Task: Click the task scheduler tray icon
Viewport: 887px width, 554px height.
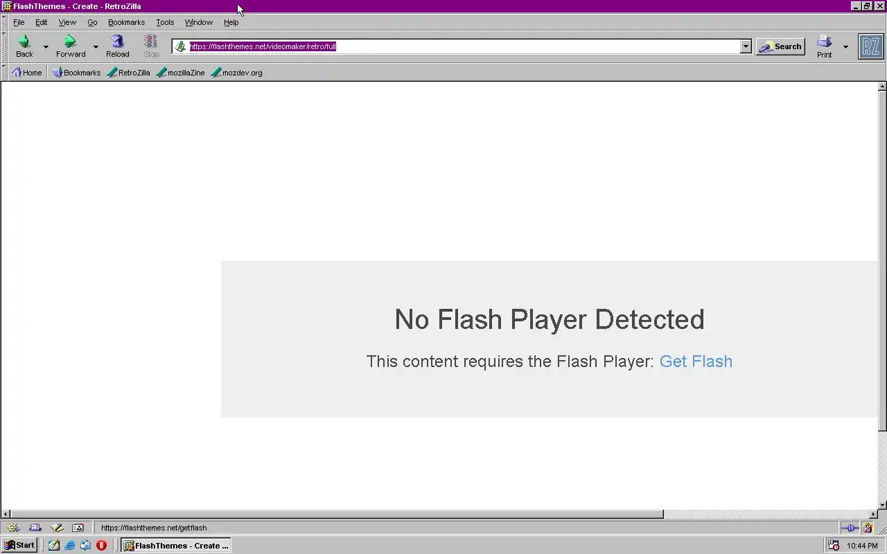Action: [834, 545]
